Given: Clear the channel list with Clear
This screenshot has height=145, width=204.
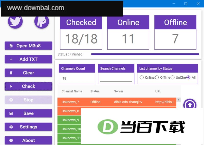Looking at the screenshot, I should (28, 73).
